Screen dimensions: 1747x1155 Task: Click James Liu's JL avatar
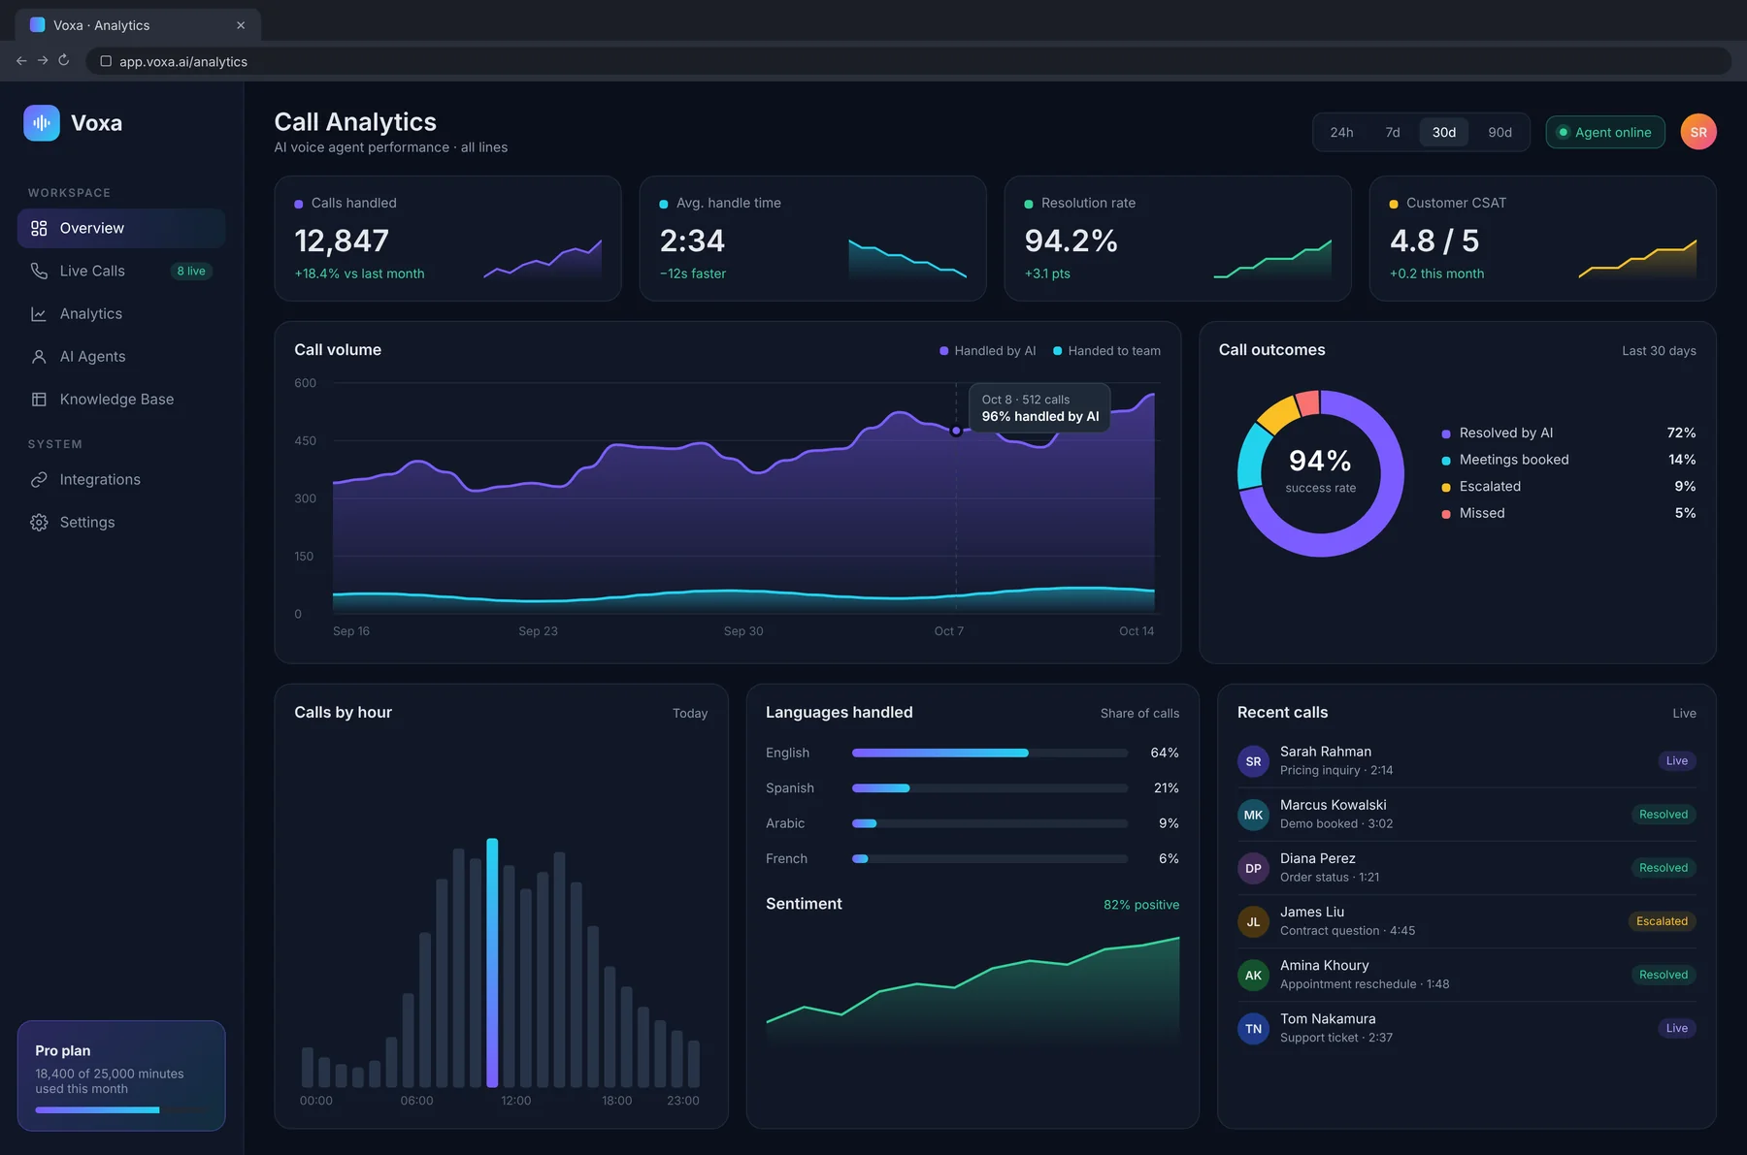click(1253, 921)
